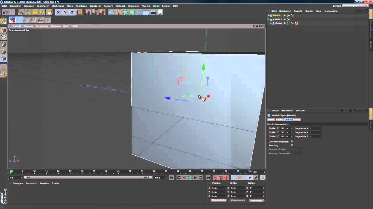Open the Objekt (Rel) dropdown
Screen dimensions: 373x209
pyautogui.click(x=219, y=200)
